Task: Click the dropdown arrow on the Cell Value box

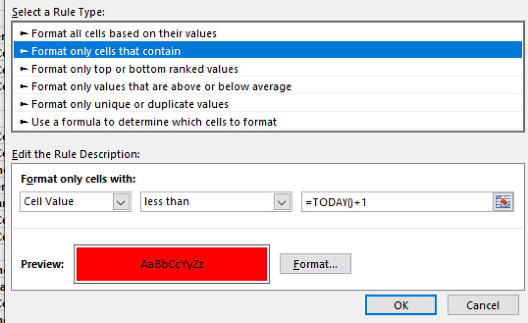Action: click(122, 201)
